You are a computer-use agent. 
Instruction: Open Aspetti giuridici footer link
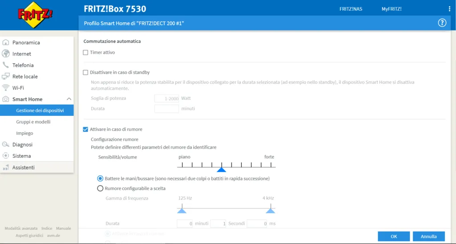point(29,236)
